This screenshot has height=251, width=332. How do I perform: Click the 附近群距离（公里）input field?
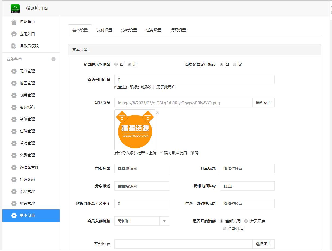click(x=142, y=203)
